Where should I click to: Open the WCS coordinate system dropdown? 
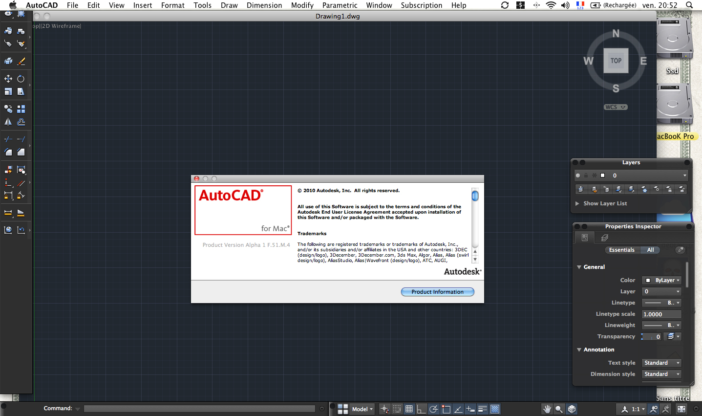[x=616, y=107]
